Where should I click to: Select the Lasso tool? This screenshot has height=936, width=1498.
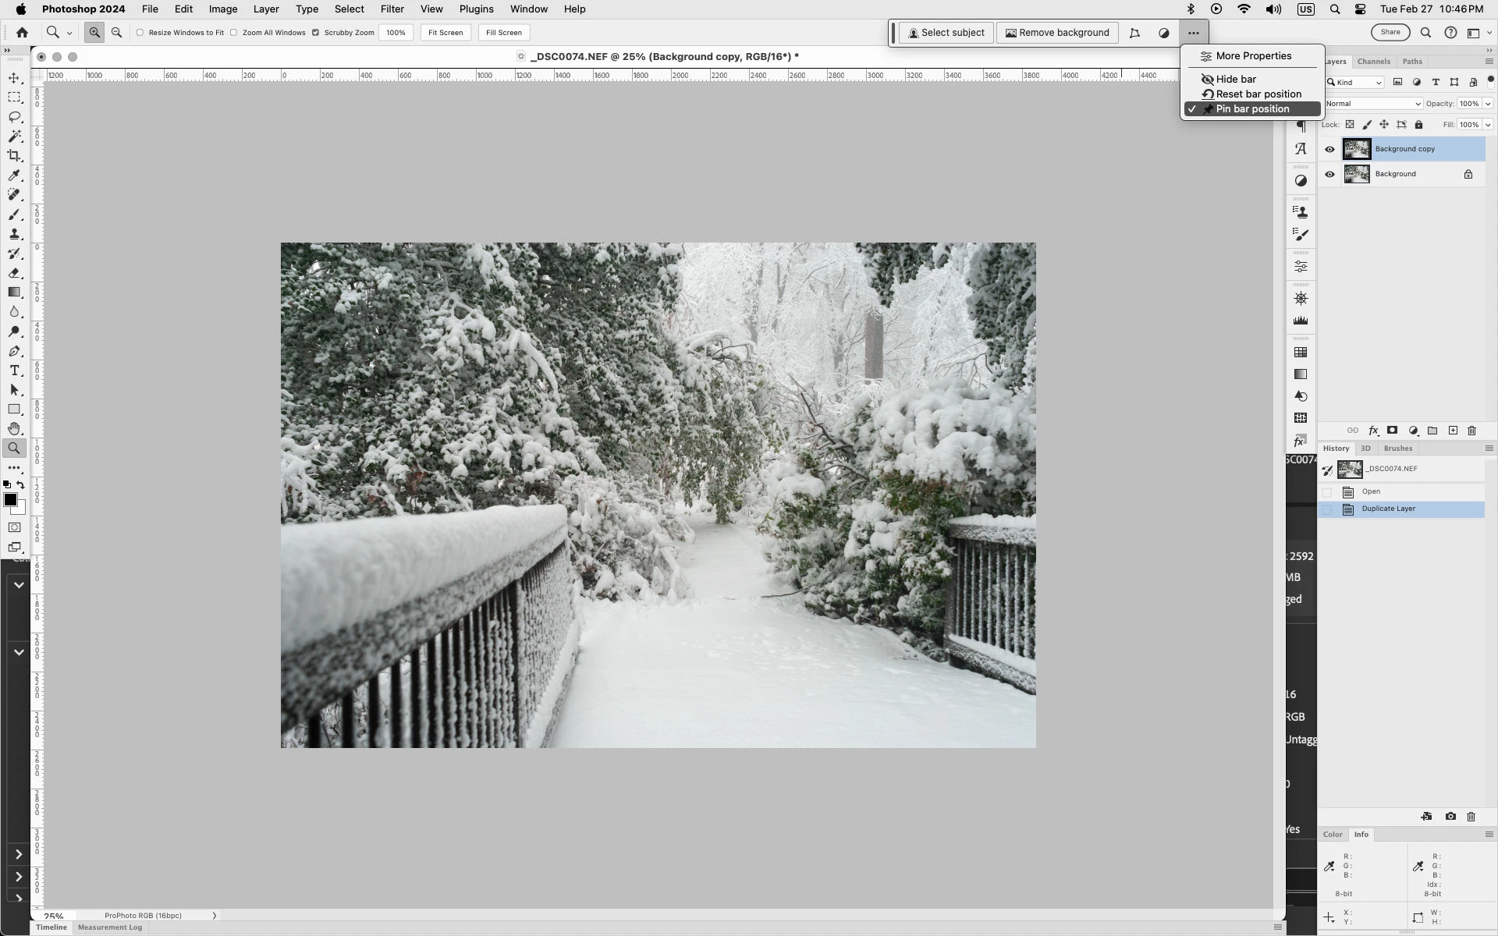point(14,117)
